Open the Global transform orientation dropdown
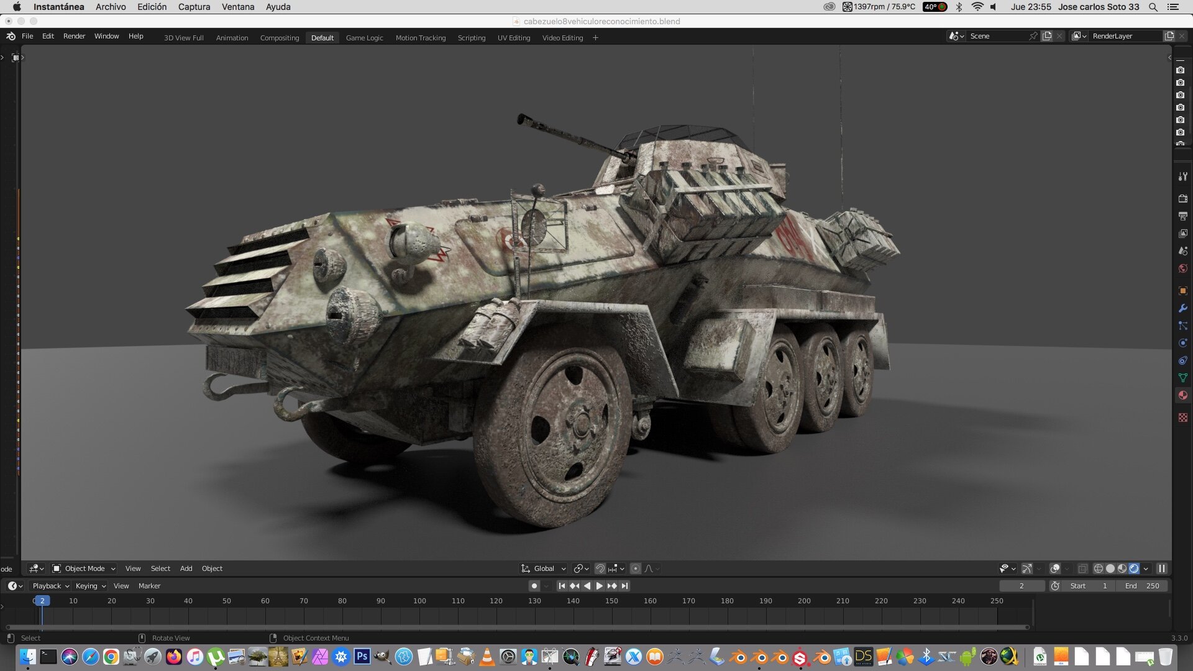Image resolution: width=1193 pixels, height=671 pixels. pos(543,568)
